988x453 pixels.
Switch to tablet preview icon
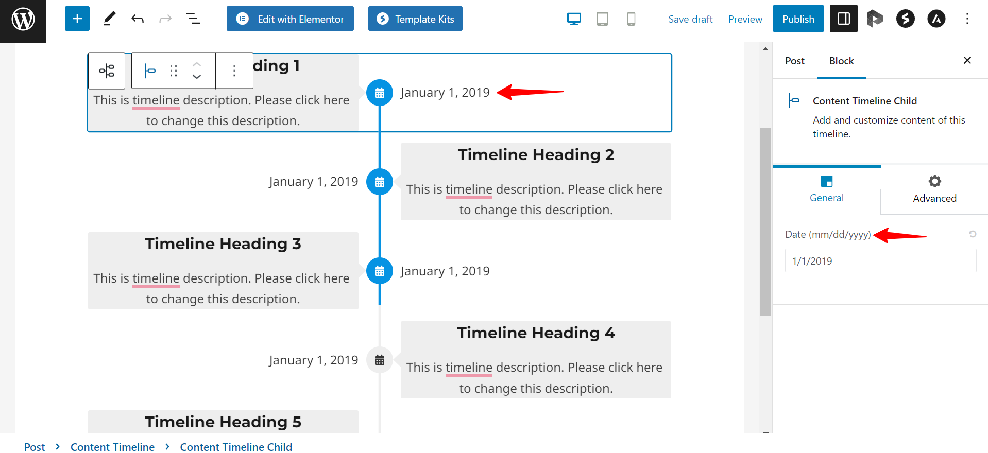[602, 19]
